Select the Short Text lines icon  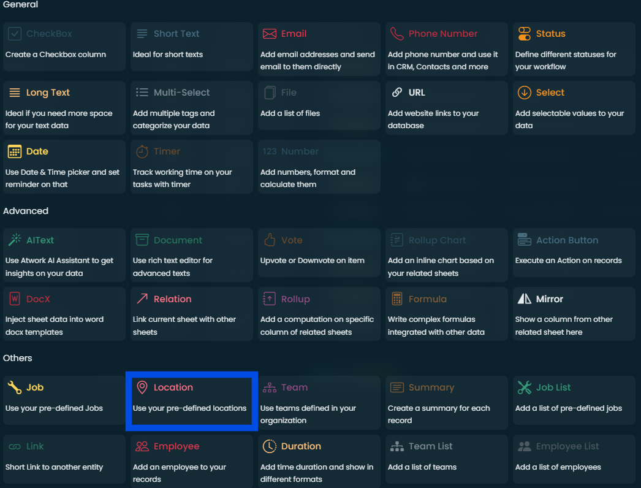pos(142,34)
